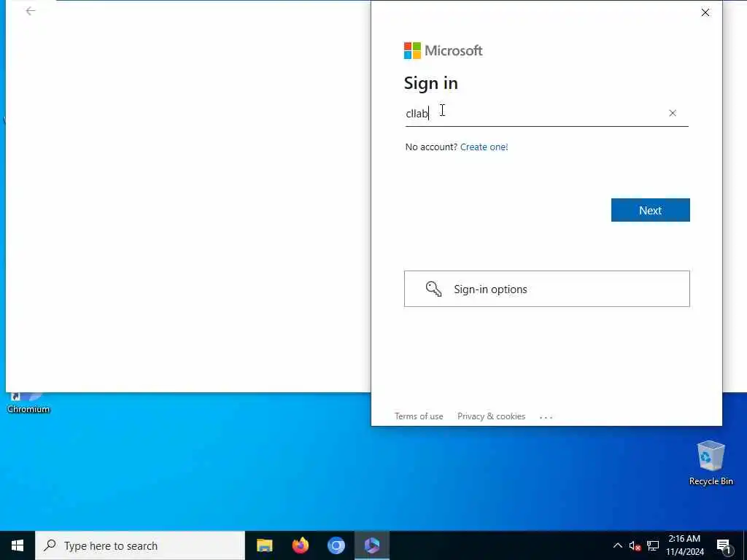Open the taskbar clock showing 2:16 AM

(684, 545)
